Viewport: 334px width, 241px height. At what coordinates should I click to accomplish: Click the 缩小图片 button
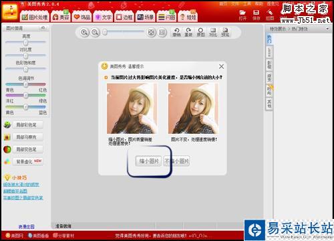tap(148, 161)
